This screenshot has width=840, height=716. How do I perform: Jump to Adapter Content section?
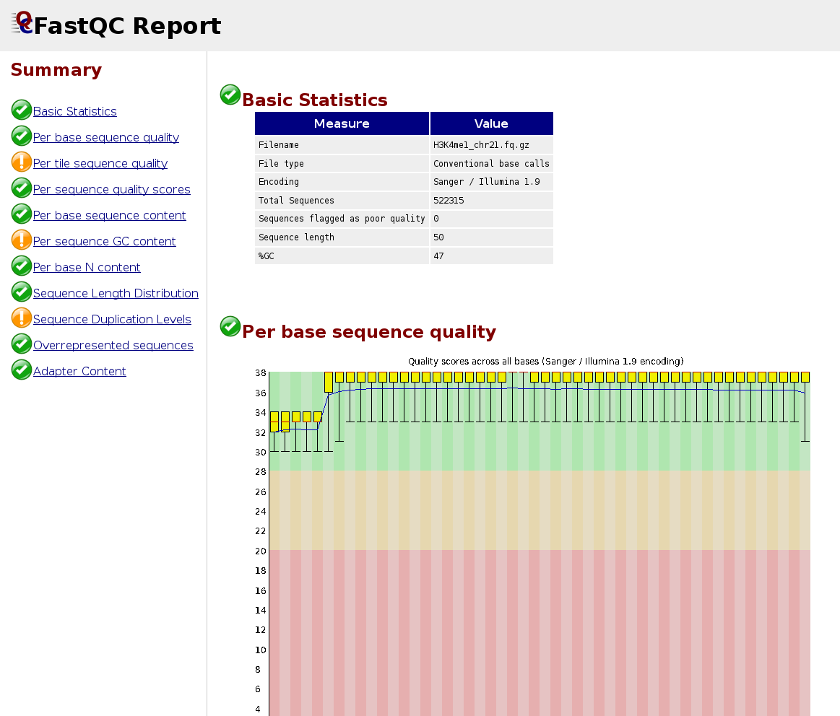point(79,371)
